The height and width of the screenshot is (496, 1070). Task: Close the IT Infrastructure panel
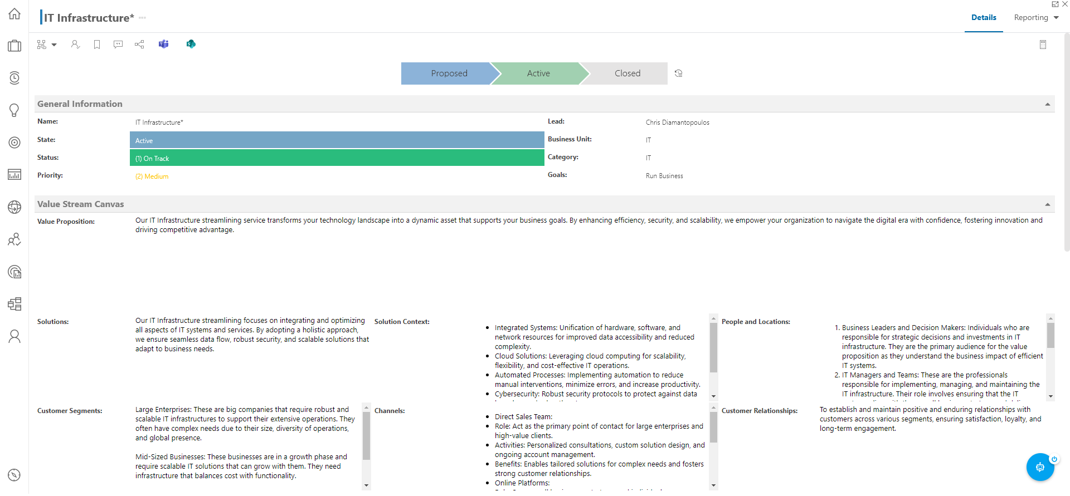pyautogui.click(x=1065, y=4)
